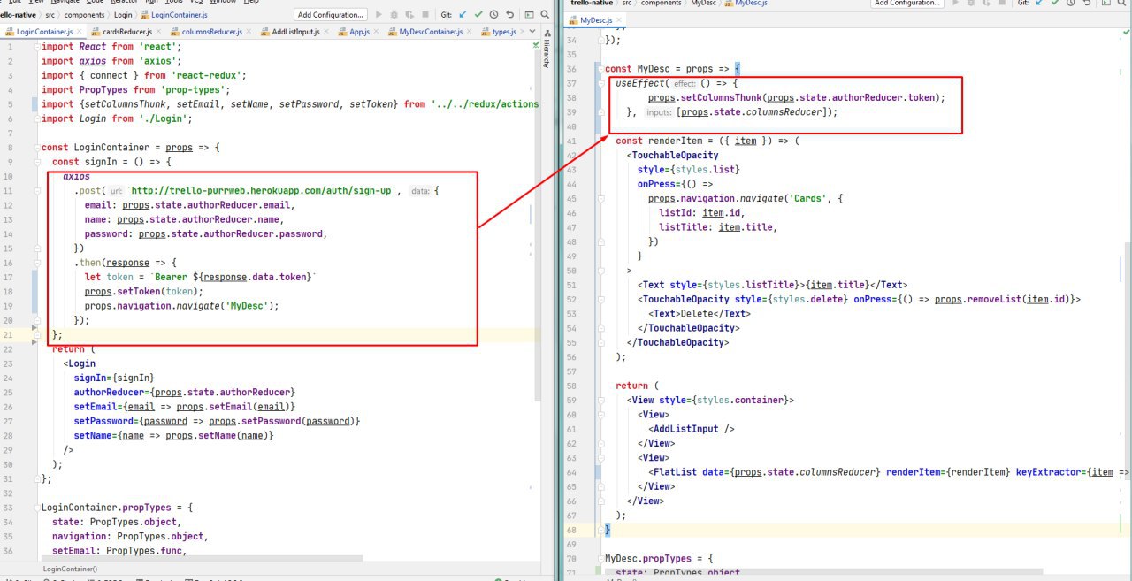Close the MyDescContainer.js tab

(469, 32)
